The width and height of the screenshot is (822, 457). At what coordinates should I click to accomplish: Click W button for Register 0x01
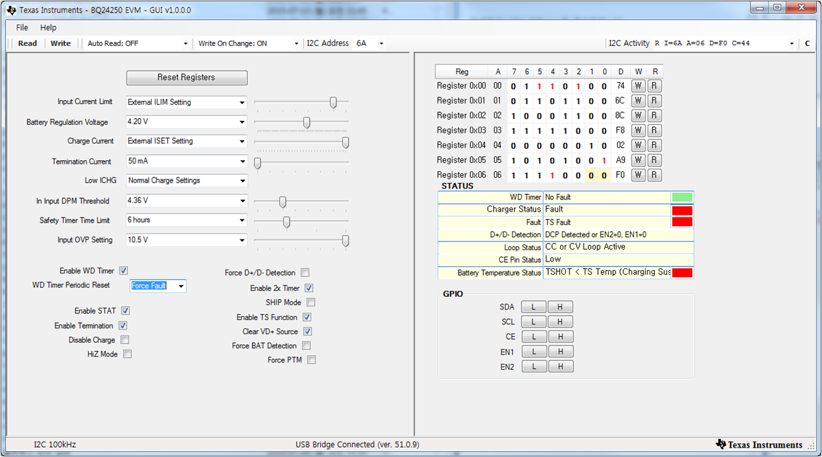coord(638,101)
